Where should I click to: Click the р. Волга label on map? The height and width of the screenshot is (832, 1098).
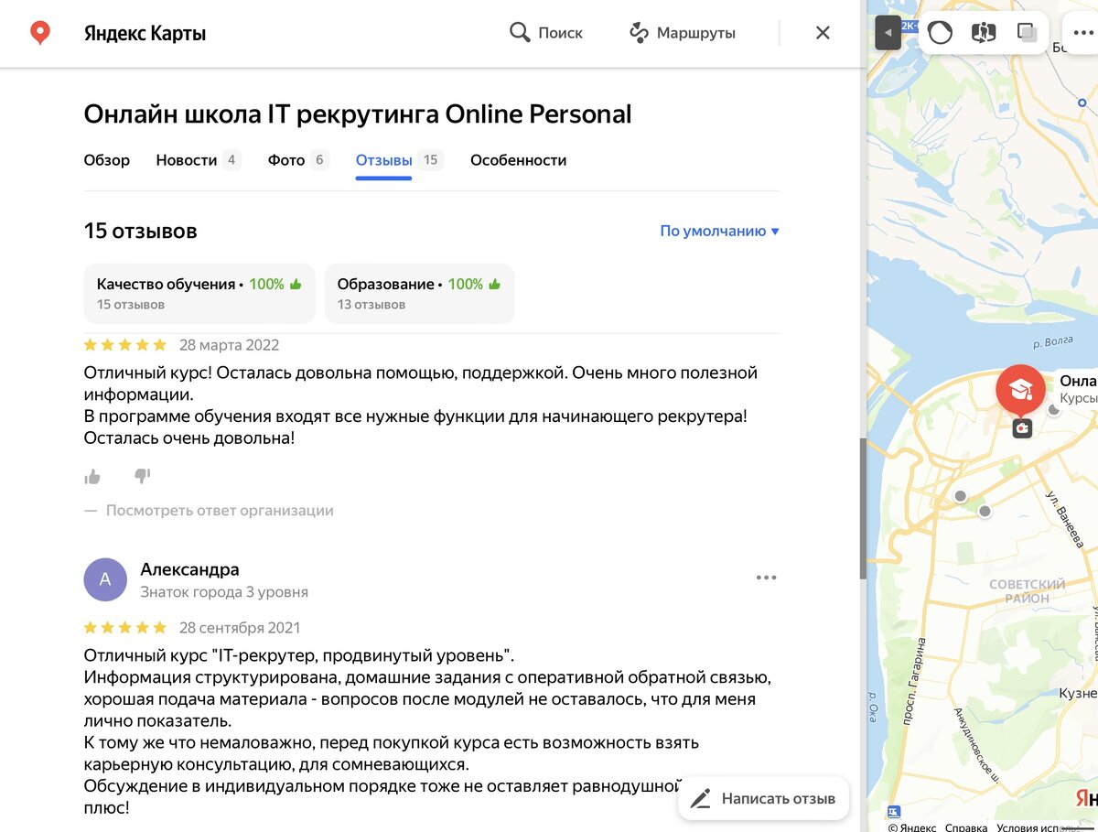click(x=1051, y=343)
